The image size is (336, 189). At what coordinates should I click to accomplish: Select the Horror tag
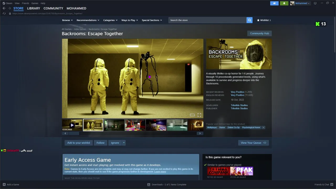222,128
